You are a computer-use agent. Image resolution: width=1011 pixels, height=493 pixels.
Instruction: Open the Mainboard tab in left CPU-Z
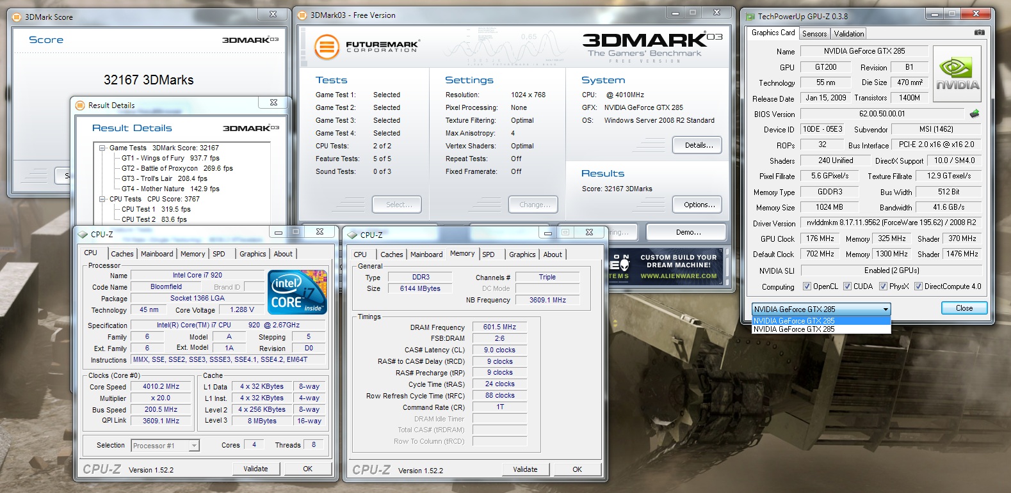157,254
